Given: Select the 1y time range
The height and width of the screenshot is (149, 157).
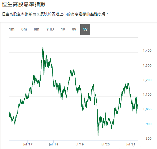Looking at the screenshot, I should pyautogui.click(x=63, y=29).
